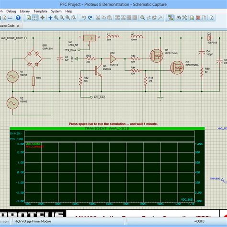Click the Block Rotate icon
Screen dimensions: 227x227
coord(129,18)
